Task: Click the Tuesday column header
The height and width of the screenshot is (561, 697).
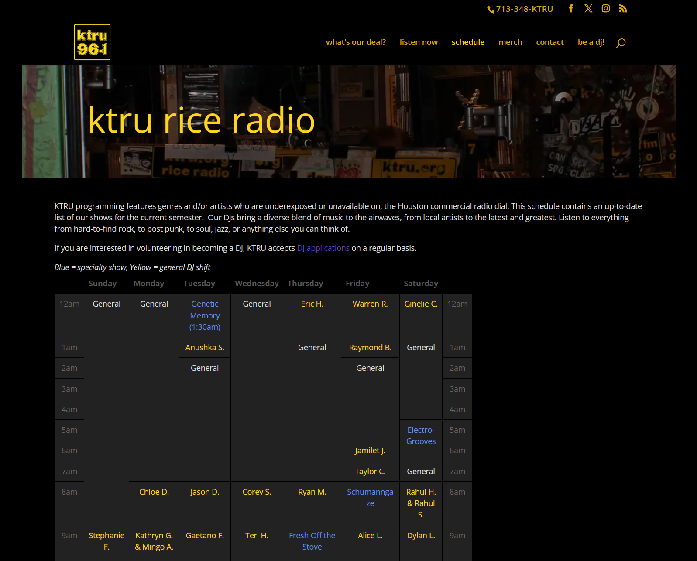Action: (x=199, y=284)
